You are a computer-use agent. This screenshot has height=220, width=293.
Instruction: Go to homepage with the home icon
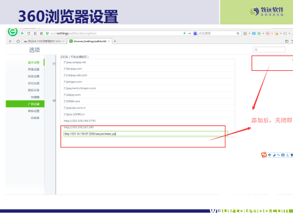click(35, 33)
